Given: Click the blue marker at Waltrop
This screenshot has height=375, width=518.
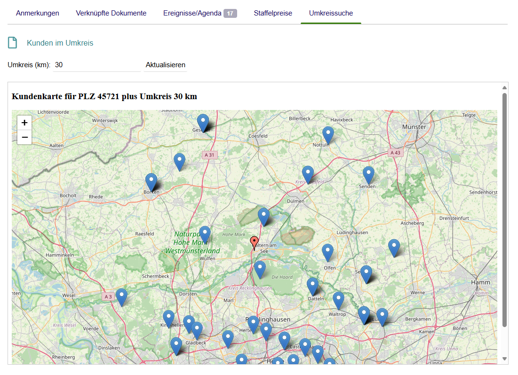Looking at the screenshot, I should (x=338, y=300).
